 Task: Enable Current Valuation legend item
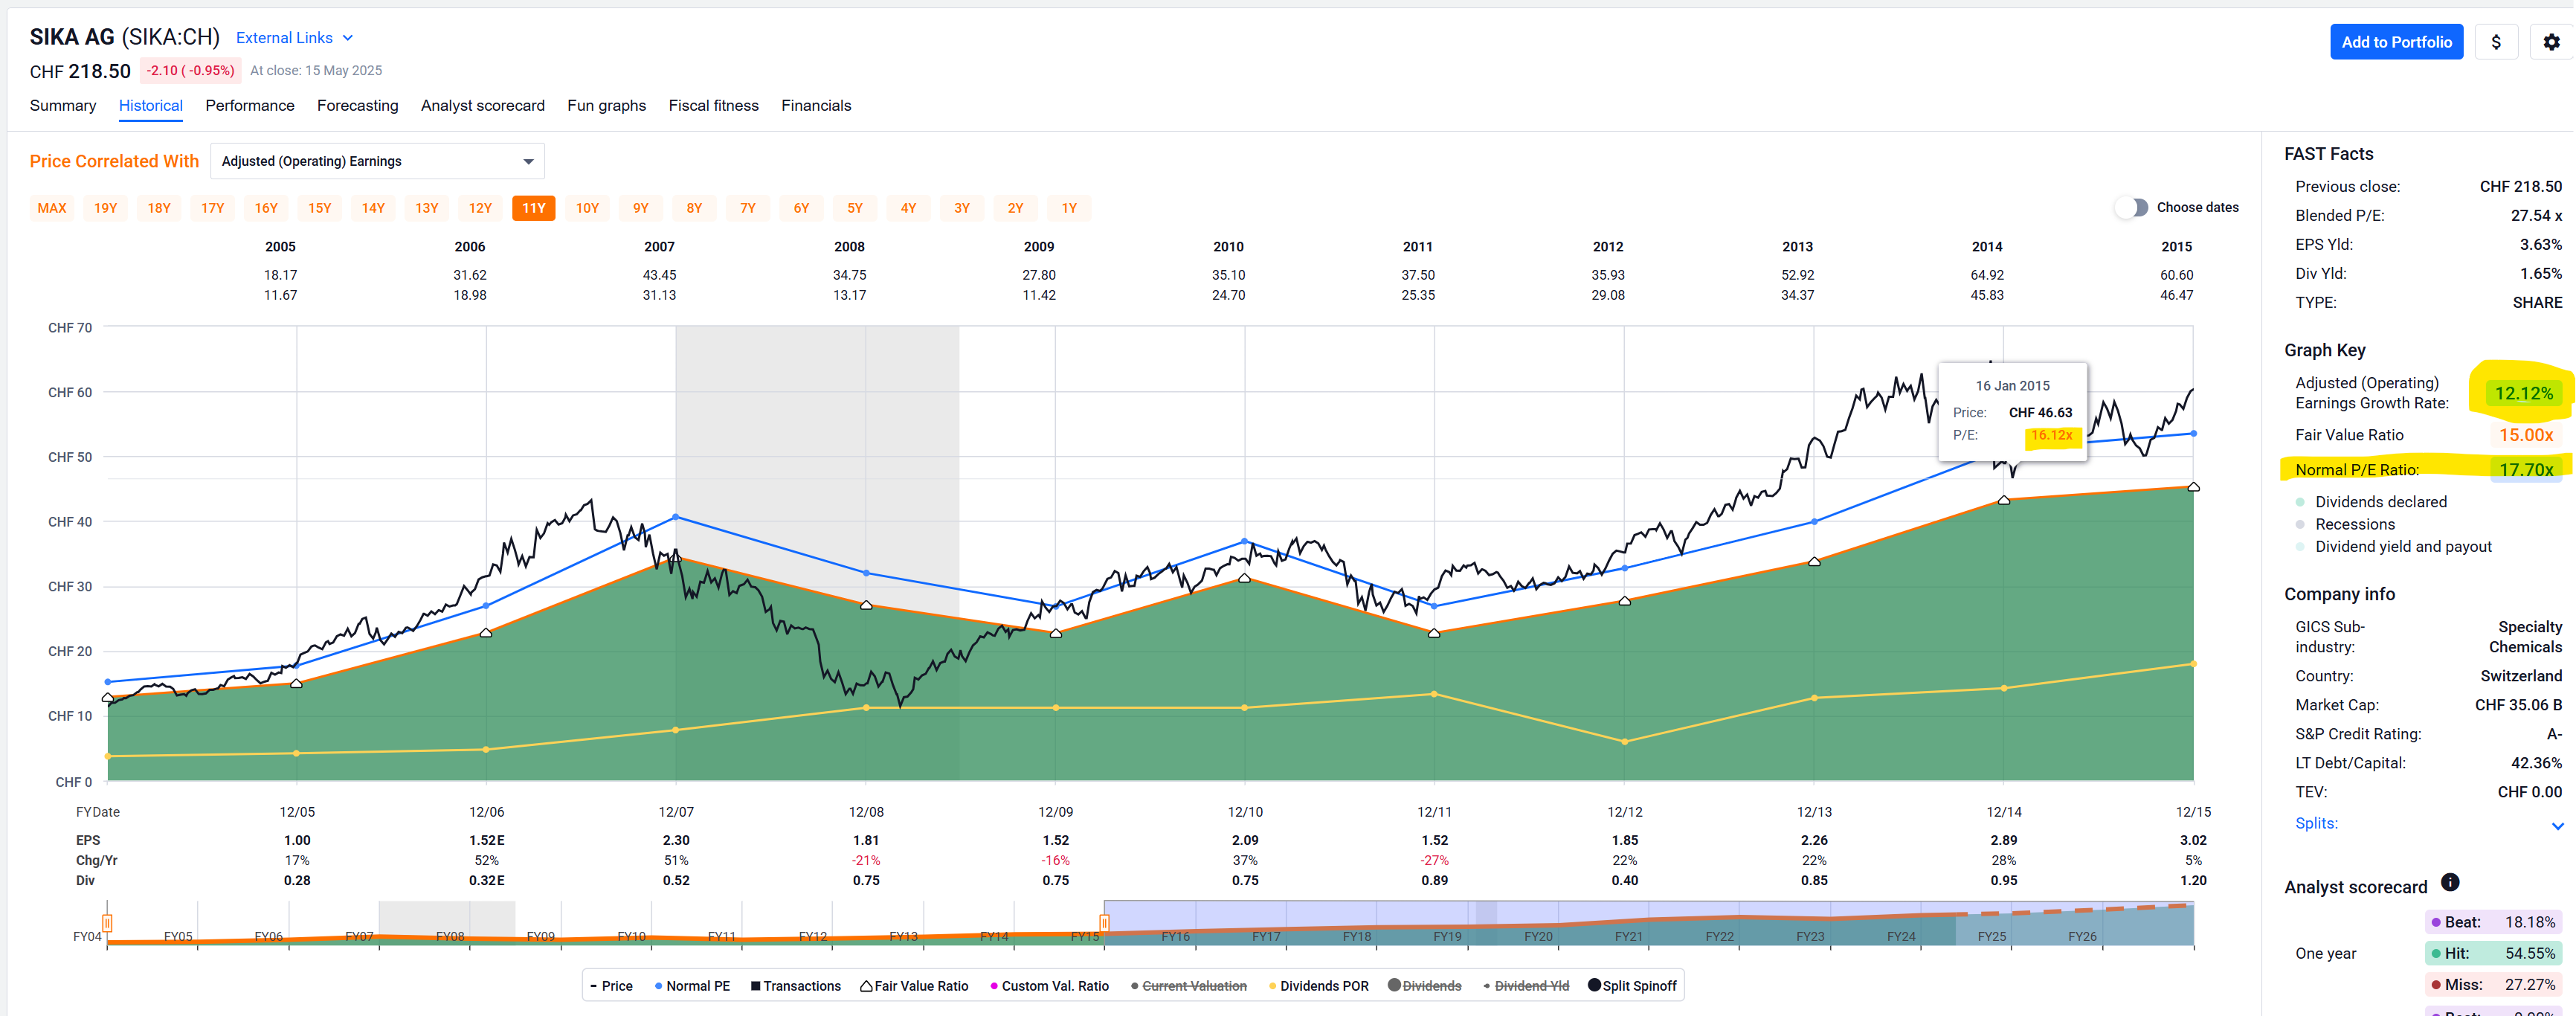click(1189, 986)
